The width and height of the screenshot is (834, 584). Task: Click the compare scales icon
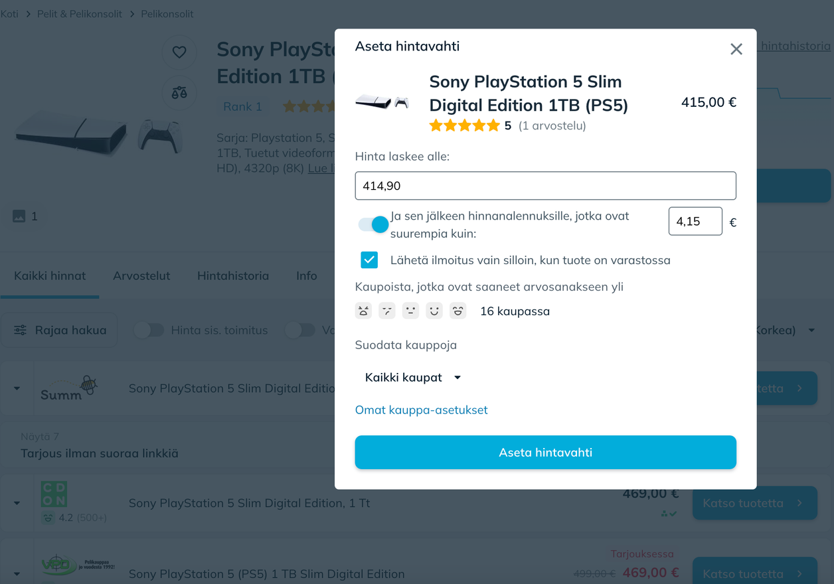pos(179,93)
